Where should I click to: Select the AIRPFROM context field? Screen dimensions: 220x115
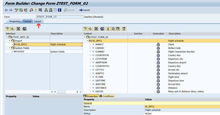101,62
